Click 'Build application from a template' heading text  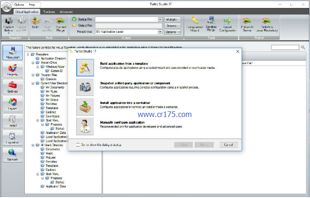tap(124, 64)
